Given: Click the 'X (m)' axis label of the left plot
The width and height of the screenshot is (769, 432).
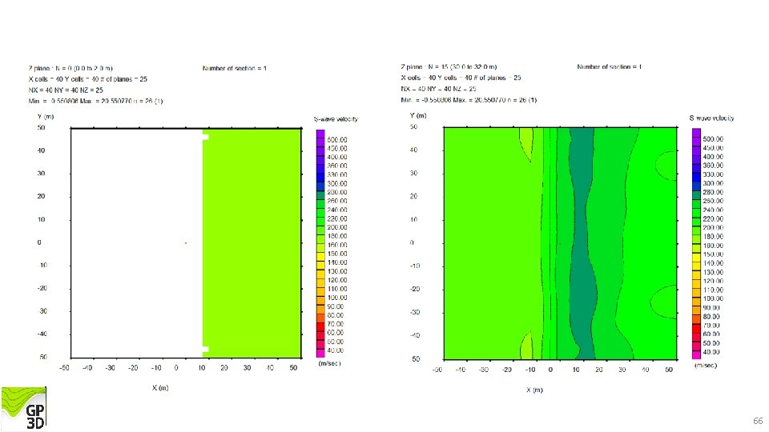Looking at the screenshot, I should tap(160, 387).
